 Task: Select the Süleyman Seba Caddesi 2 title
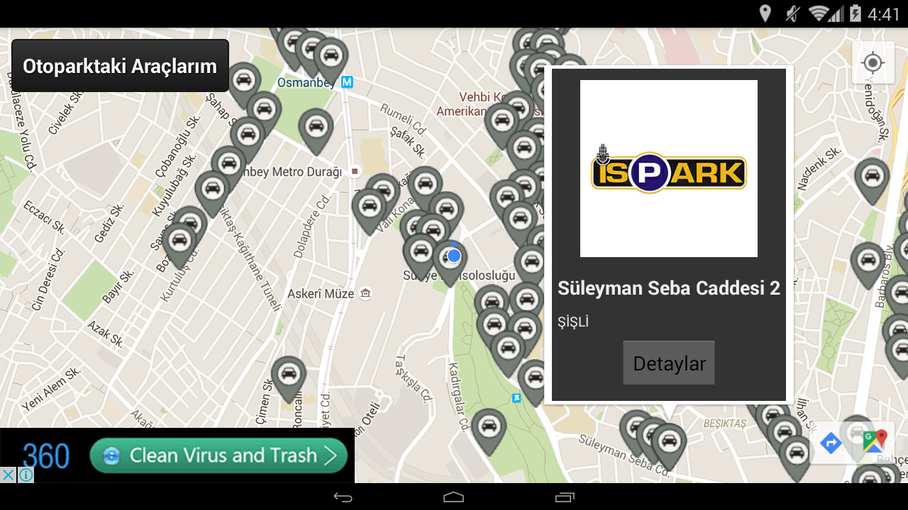coord(669,288)
